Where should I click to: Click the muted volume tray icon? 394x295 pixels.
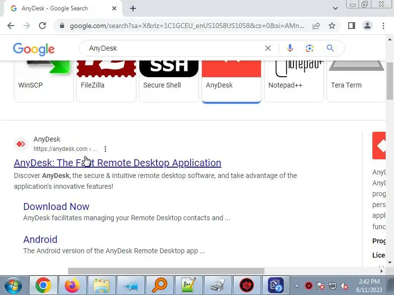tap(344, 286)
